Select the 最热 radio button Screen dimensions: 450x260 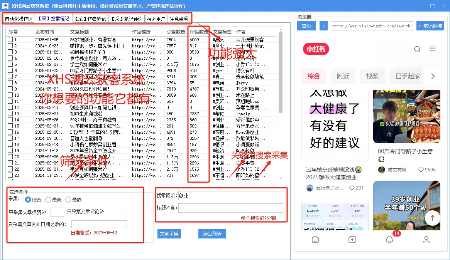click(68, 200)
